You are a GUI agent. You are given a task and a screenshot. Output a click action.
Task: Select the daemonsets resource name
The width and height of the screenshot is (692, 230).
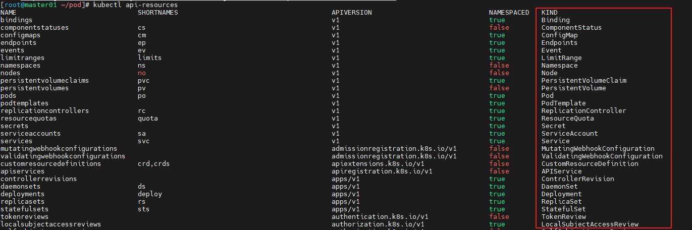click(x=21, y=187)
